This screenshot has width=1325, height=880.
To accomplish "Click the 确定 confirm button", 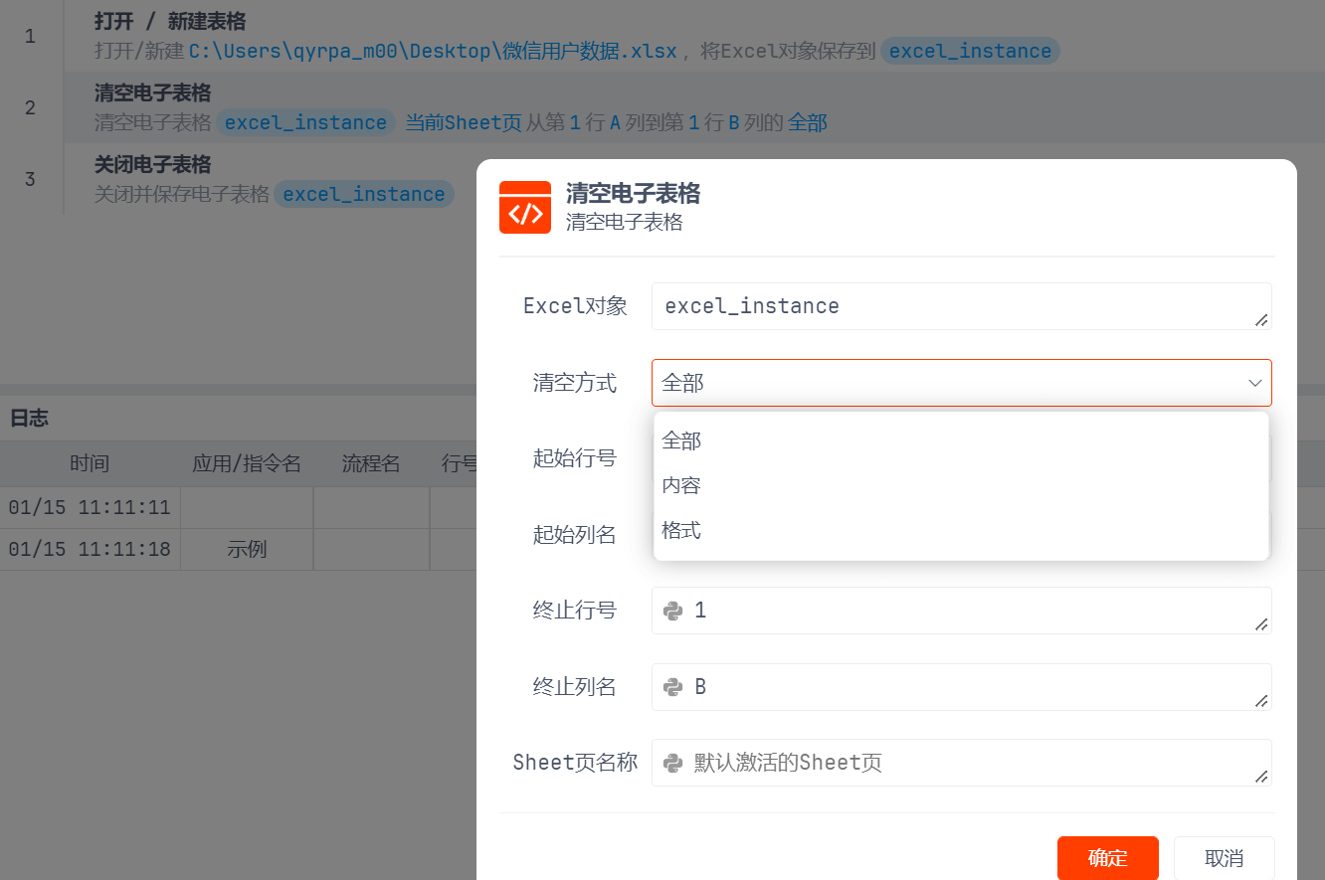I will click(1107, 858).
